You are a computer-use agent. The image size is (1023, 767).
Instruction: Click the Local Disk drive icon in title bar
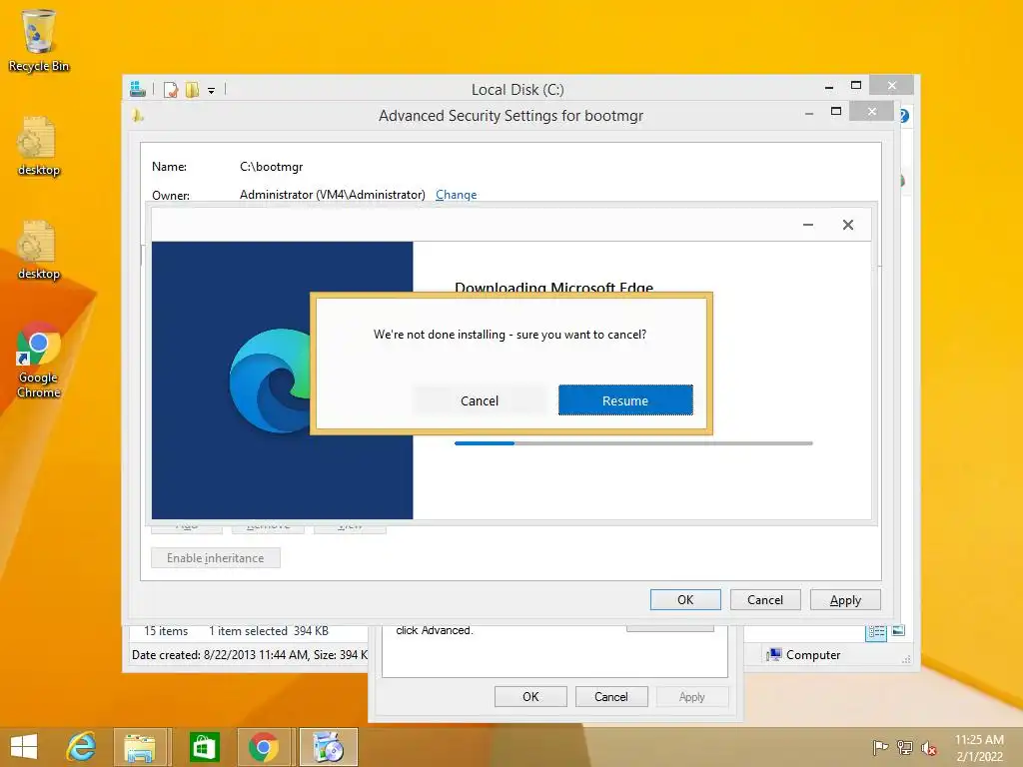coord(138,89)
